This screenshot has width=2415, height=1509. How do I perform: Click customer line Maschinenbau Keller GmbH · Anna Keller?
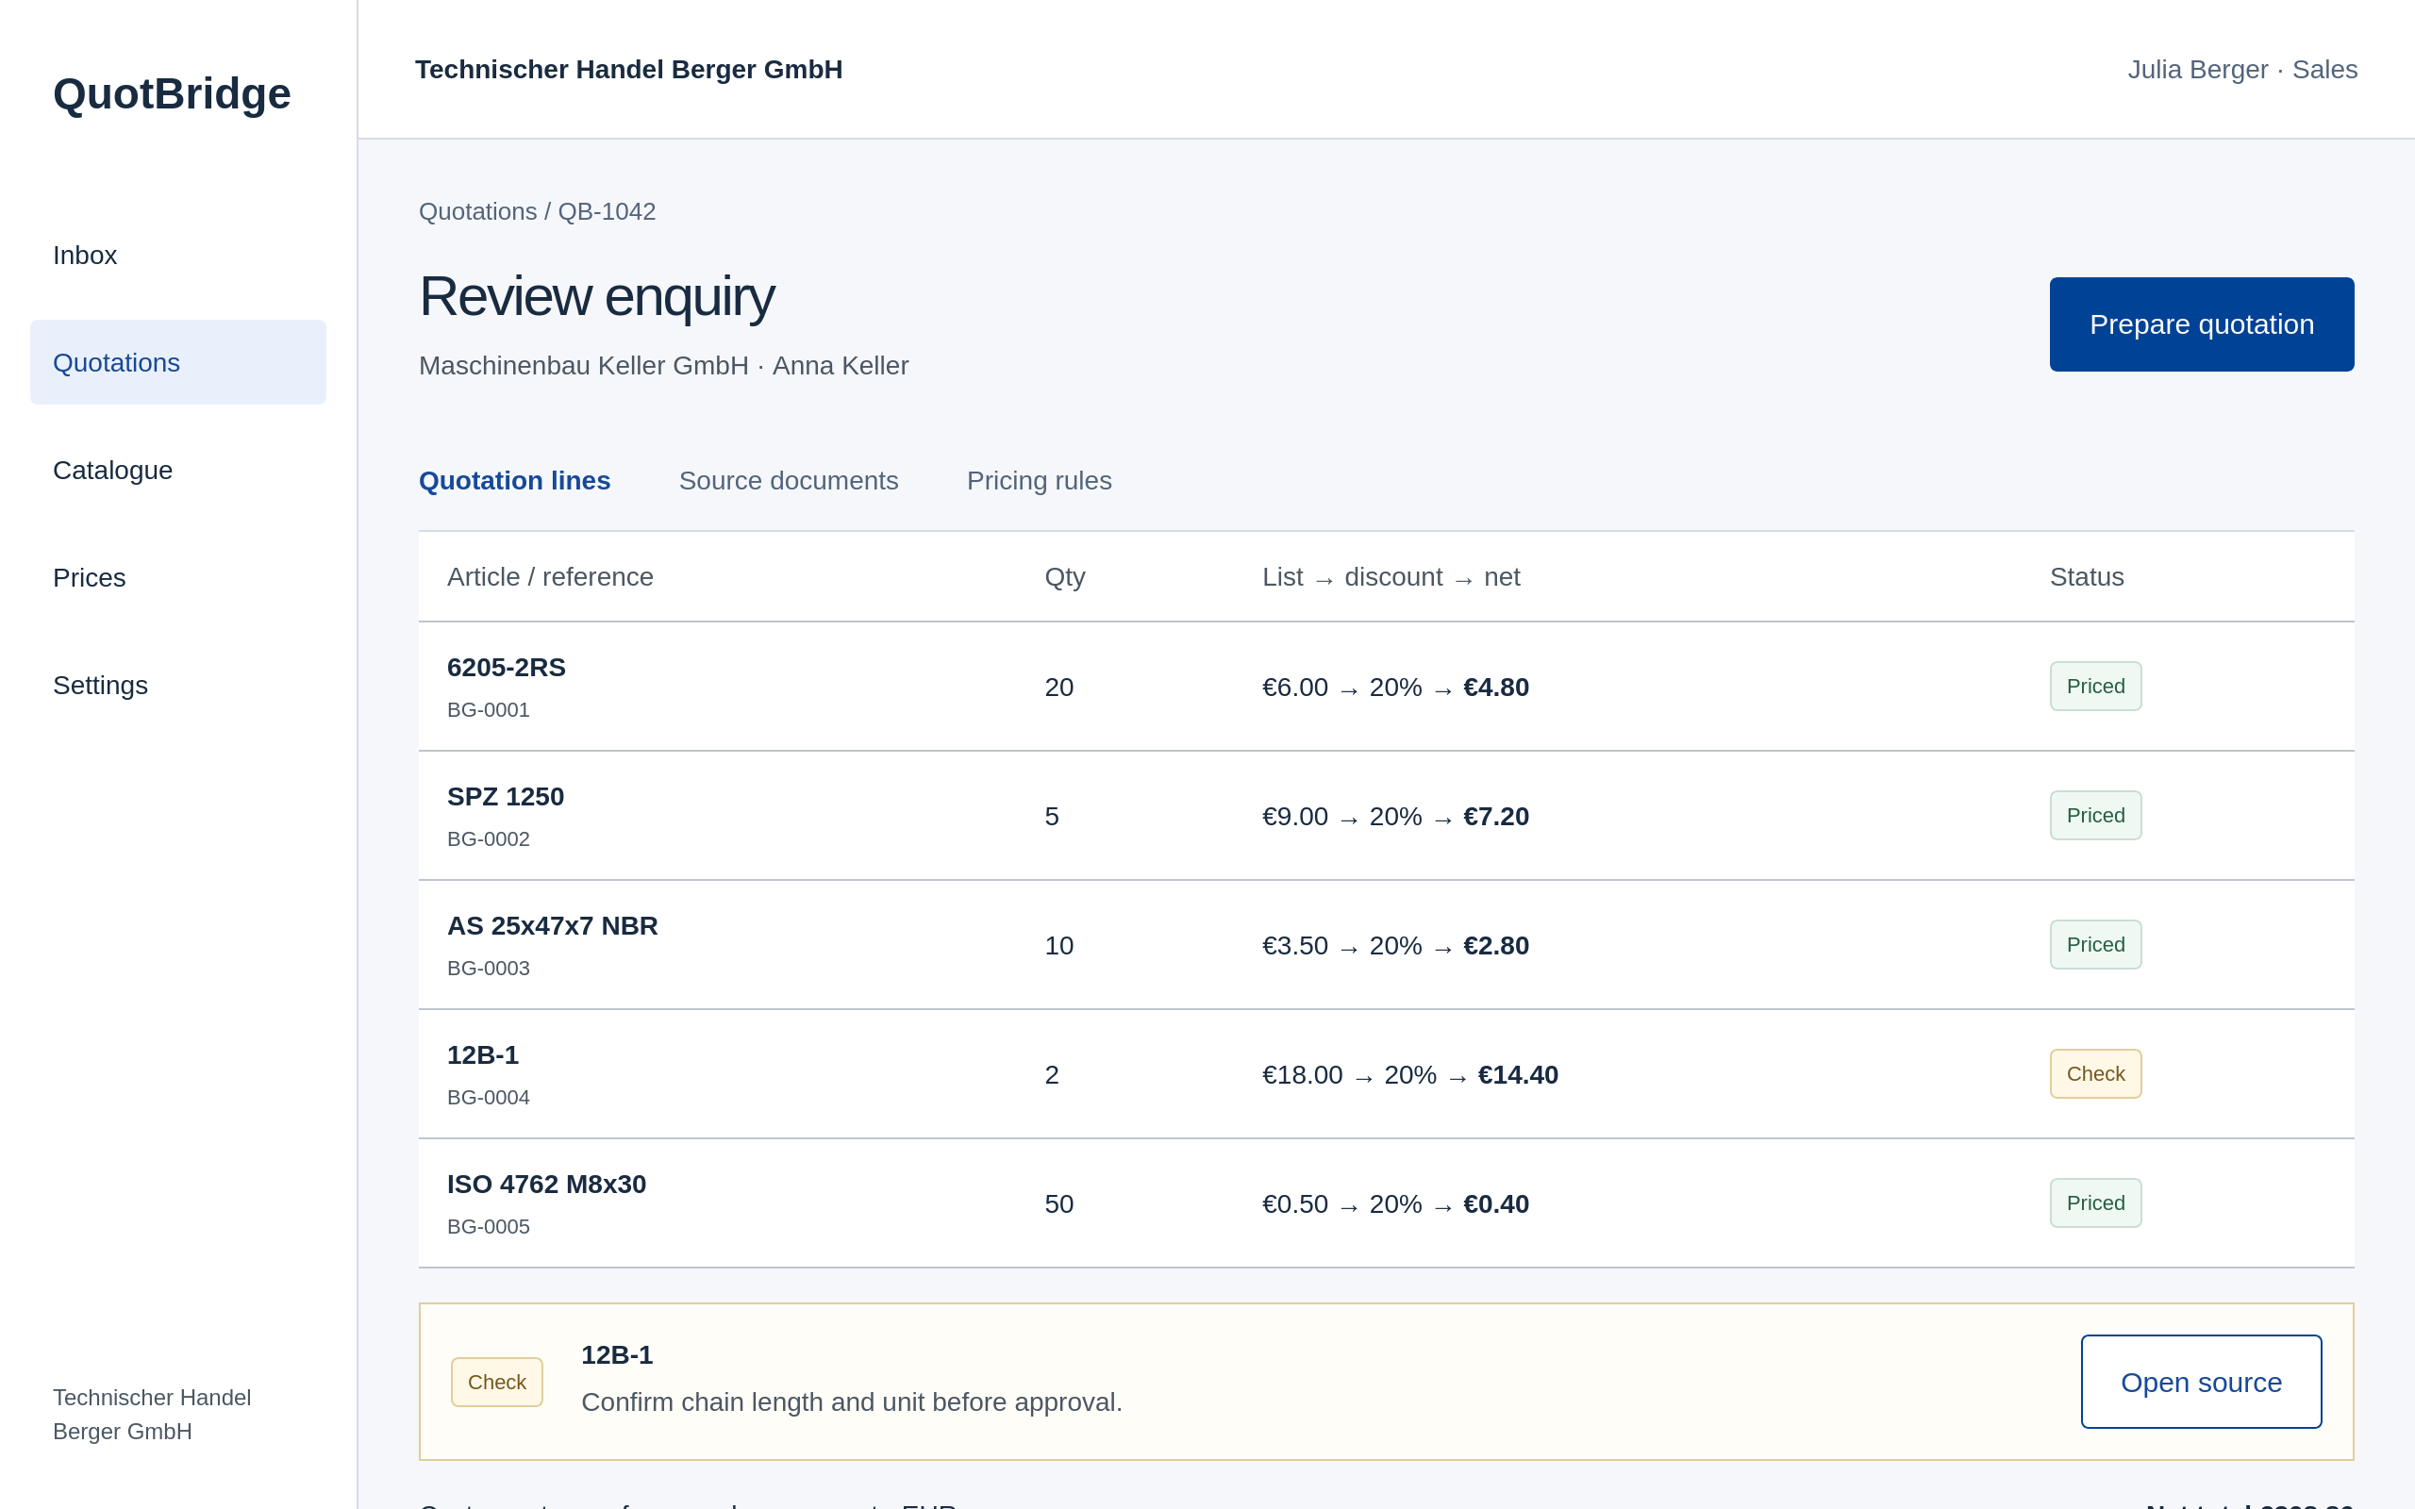click(663, 366)
